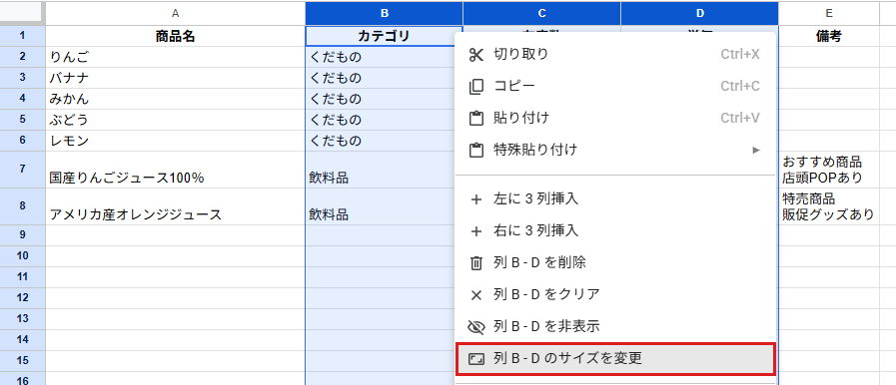
Task: Click the select-all corner box
Action: click(22, 13)
